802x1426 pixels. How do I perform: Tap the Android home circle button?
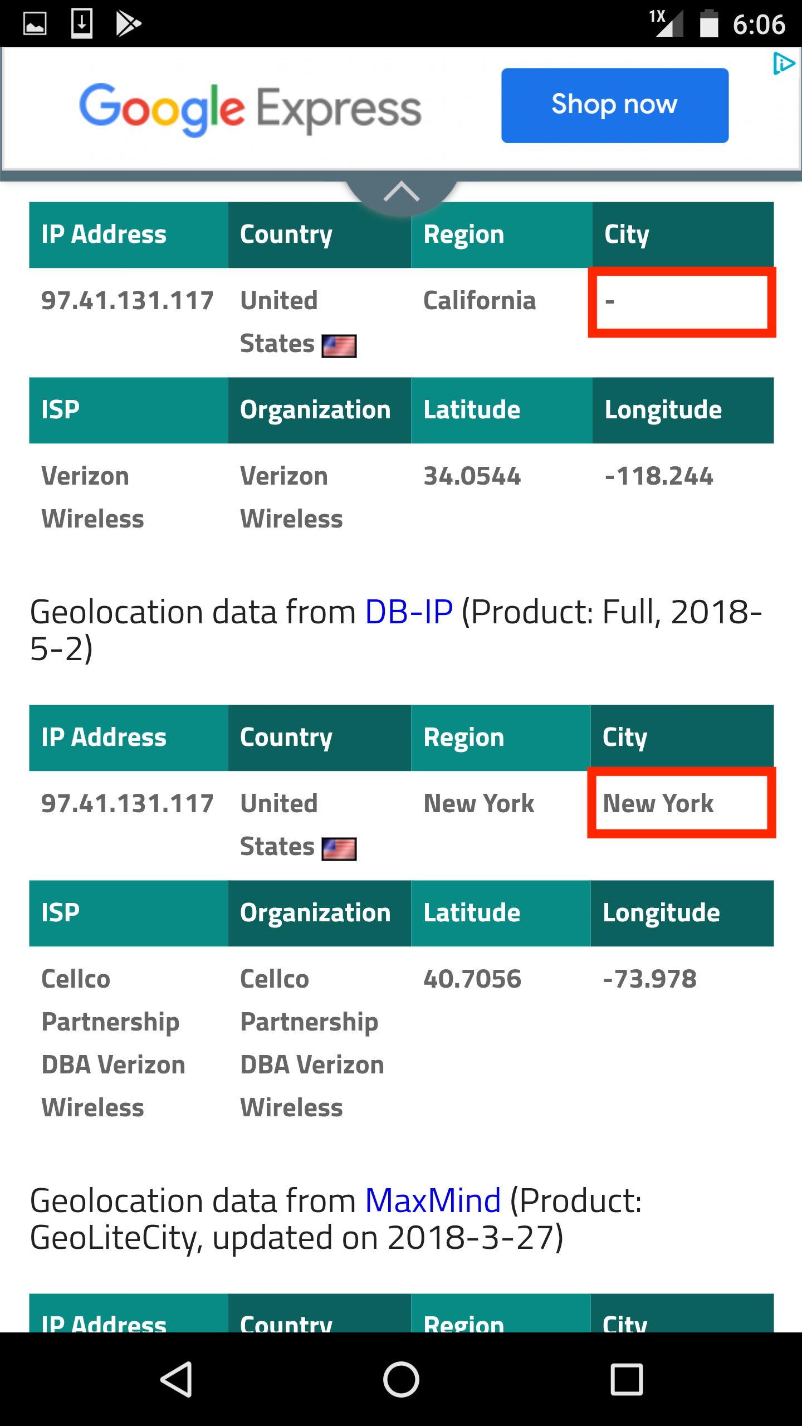pyautogui.click(x=401, y=1380)
